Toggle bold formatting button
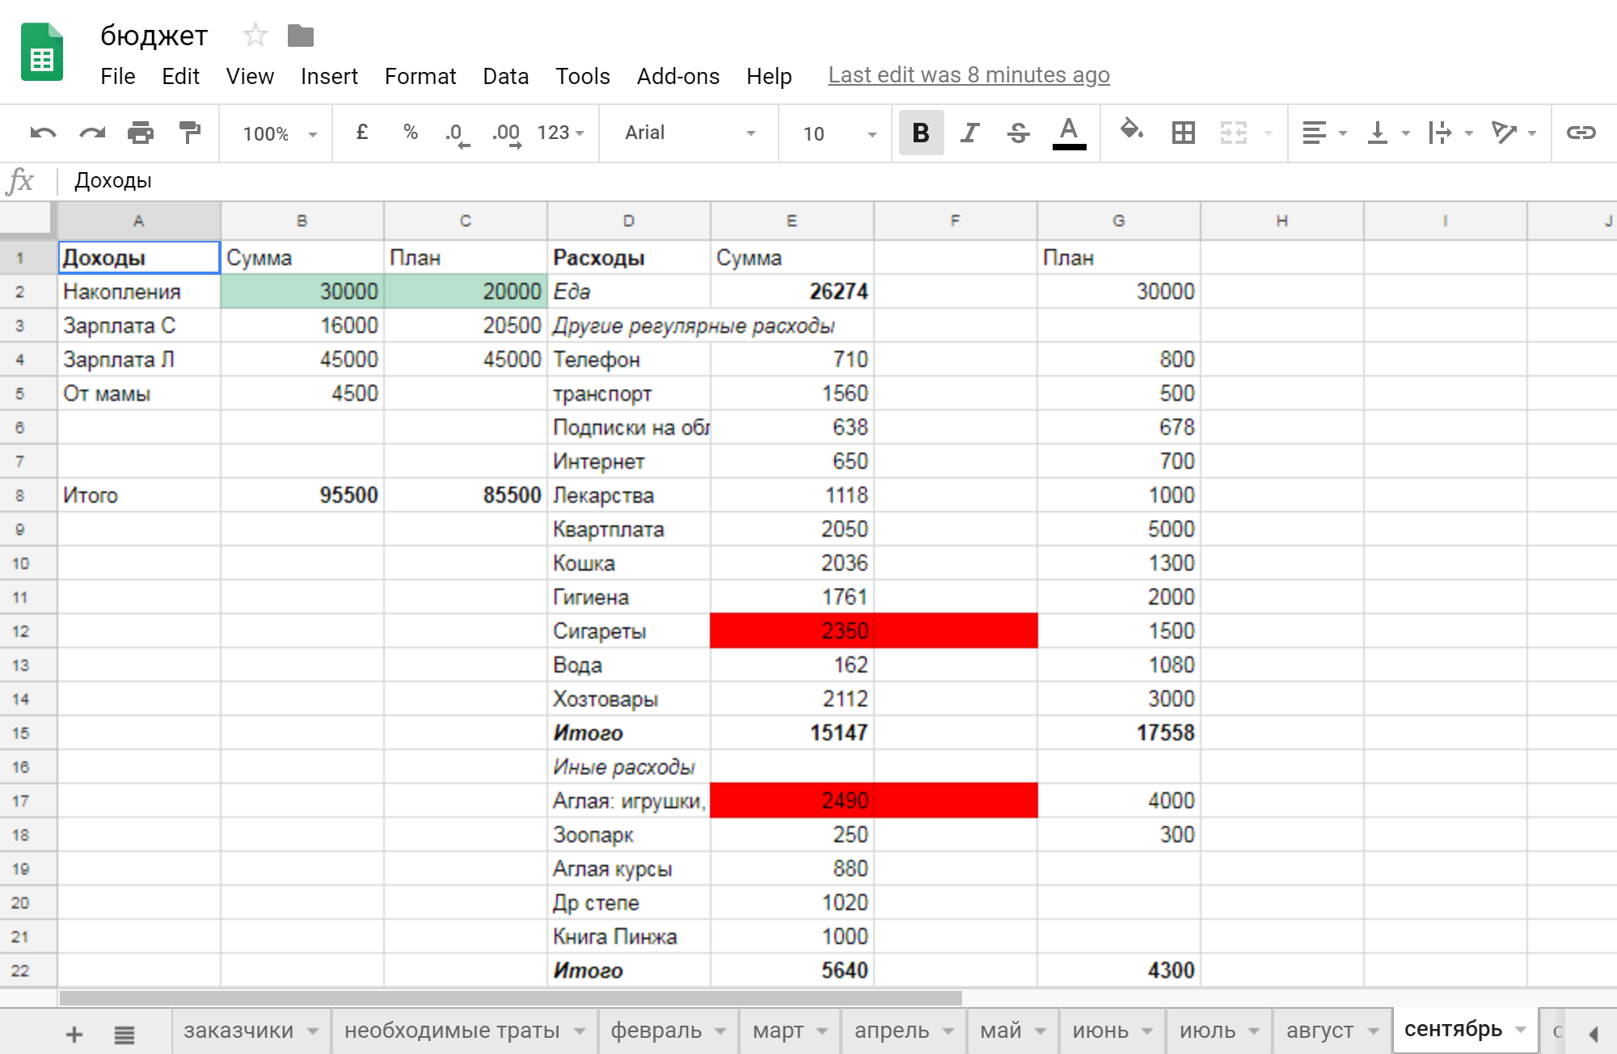Viewport: 1617px width, 1054px height. pyautogui.click(x=921, y=133)
